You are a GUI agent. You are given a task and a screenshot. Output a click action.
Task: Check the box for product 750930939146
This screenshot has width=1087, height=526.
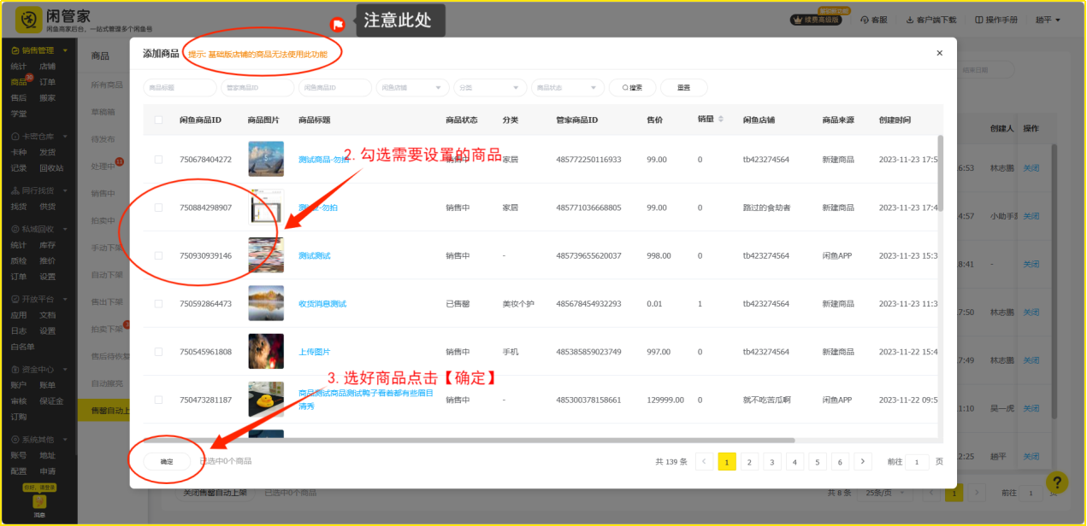click(158, 255)
